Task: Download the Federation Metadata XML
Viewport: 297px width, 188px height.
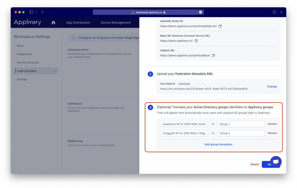Action: pyautogui.click(x=184, y=84)
